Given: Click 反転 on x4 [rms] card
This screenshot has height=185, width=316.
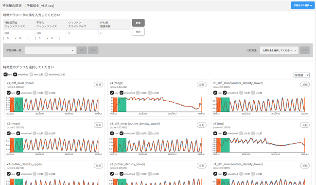Looking at the screenshot, I should (305, 125).
